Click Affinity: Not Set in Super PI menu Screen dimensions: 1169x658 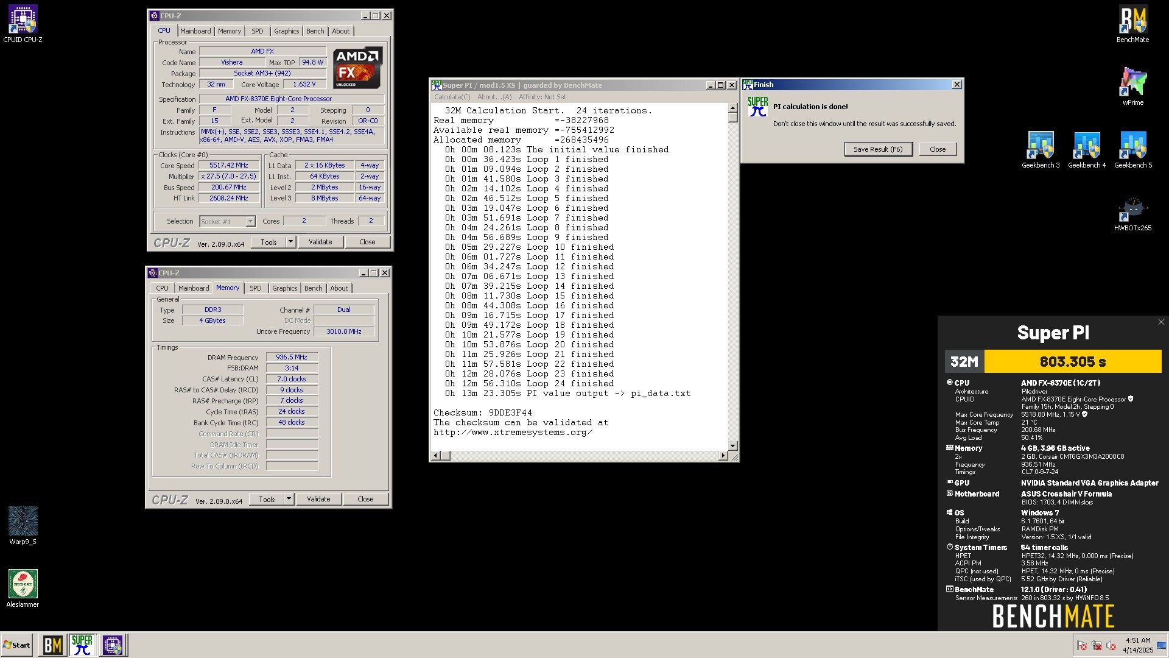pyautogui.click(x=542, y=97)
